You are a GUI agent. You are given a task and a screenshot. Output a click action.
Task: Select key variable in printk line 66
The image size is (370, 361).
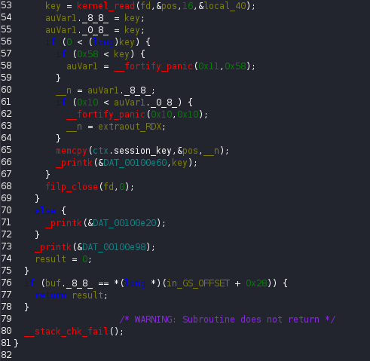pos(179,163)
